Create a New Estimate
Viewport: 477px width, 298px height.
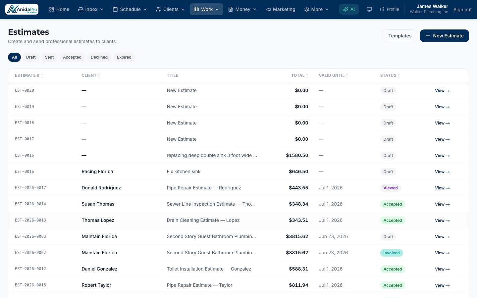[445, 36]
